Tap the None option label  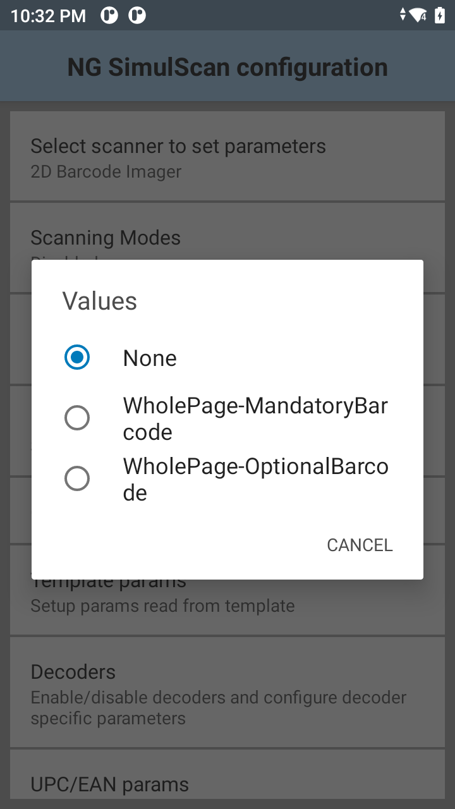(x=150, y=358)
